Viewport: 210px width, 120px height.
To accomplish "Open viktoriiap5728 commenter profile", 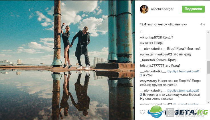I will (151, 37).
